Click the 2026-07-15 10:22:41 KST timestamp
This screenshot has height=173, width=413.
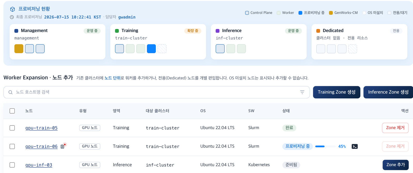(73, 17)
